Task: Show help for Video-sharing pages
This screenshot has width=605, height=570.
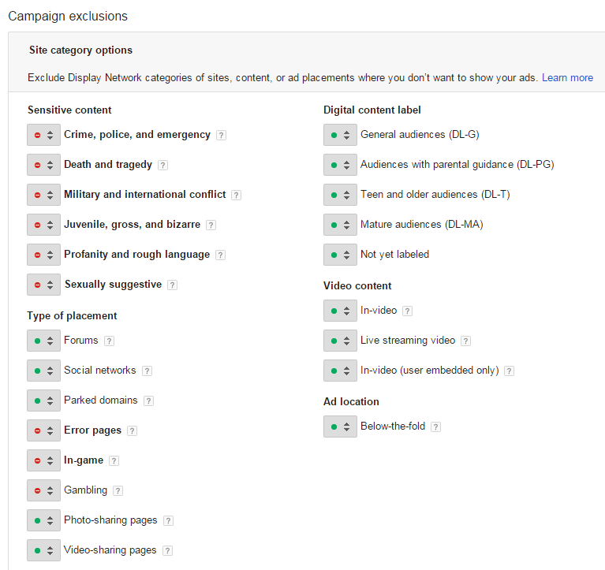Action: [167, 550]
